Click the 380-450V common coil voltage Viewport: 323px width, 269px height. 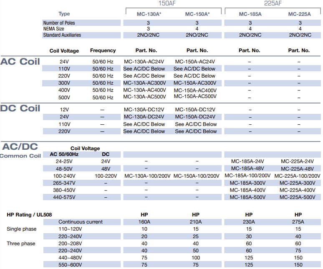(64, 190)
